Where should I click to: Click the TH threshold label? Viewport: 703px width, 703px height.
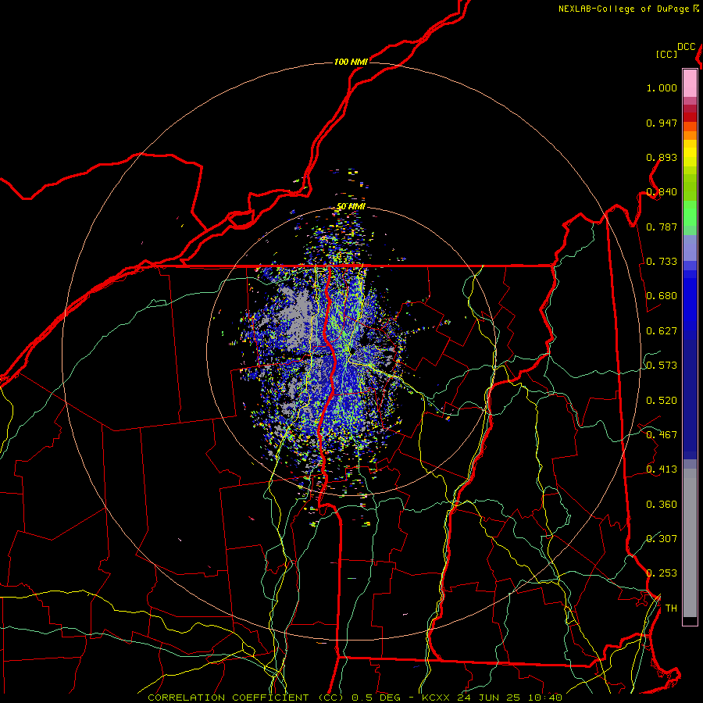[x=671, y=608]
